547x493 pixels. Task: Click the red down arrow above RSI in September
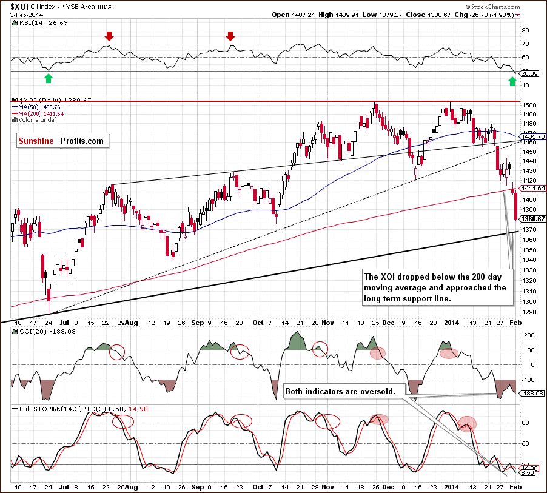[230, 36]
